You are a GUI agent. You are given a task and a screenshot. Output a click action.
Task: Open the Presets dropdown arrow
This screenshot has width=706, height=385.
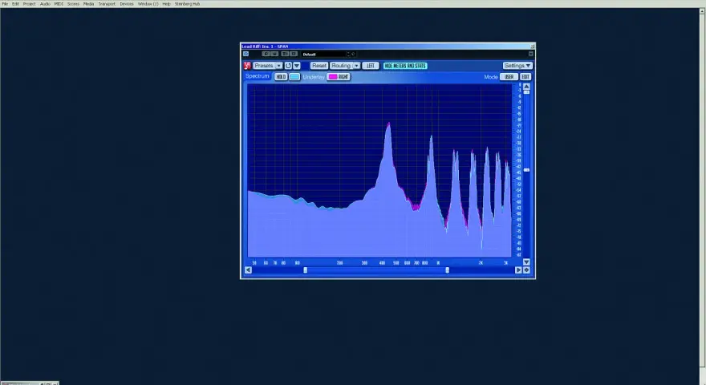[x=278, y=66]
